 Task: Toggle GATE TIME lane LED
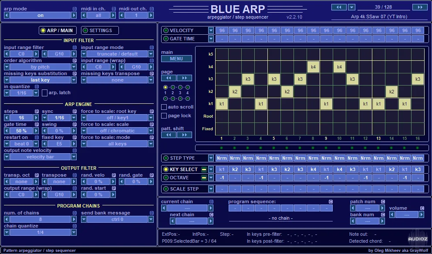coord(166,39)
